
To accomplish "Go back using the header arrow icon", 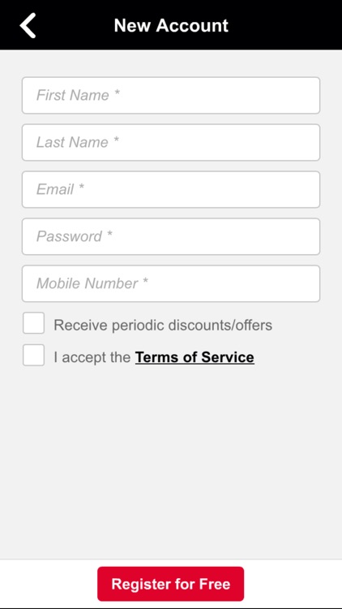I will point(28,25).
